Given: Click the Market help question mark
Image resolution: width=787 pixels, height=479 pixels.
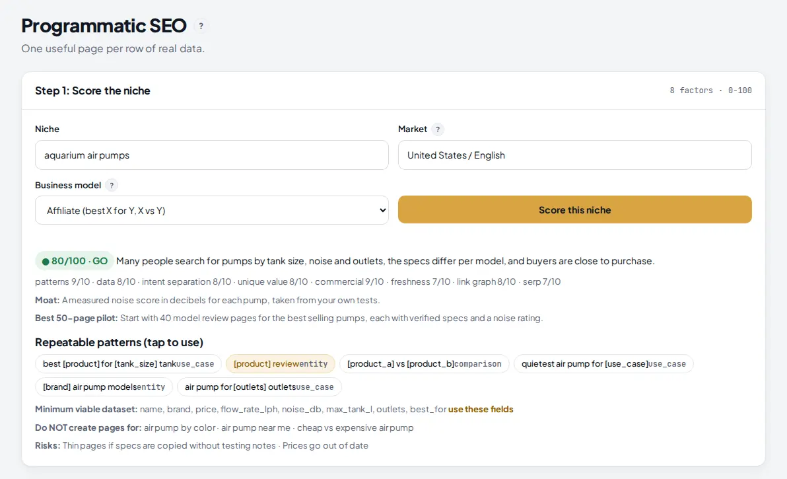Looking at the screenshot, I should [x=438, y=129].
